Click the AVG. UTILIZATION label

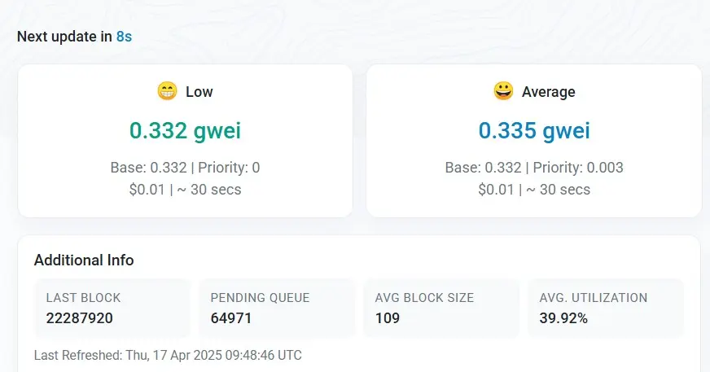click(594, 298)
